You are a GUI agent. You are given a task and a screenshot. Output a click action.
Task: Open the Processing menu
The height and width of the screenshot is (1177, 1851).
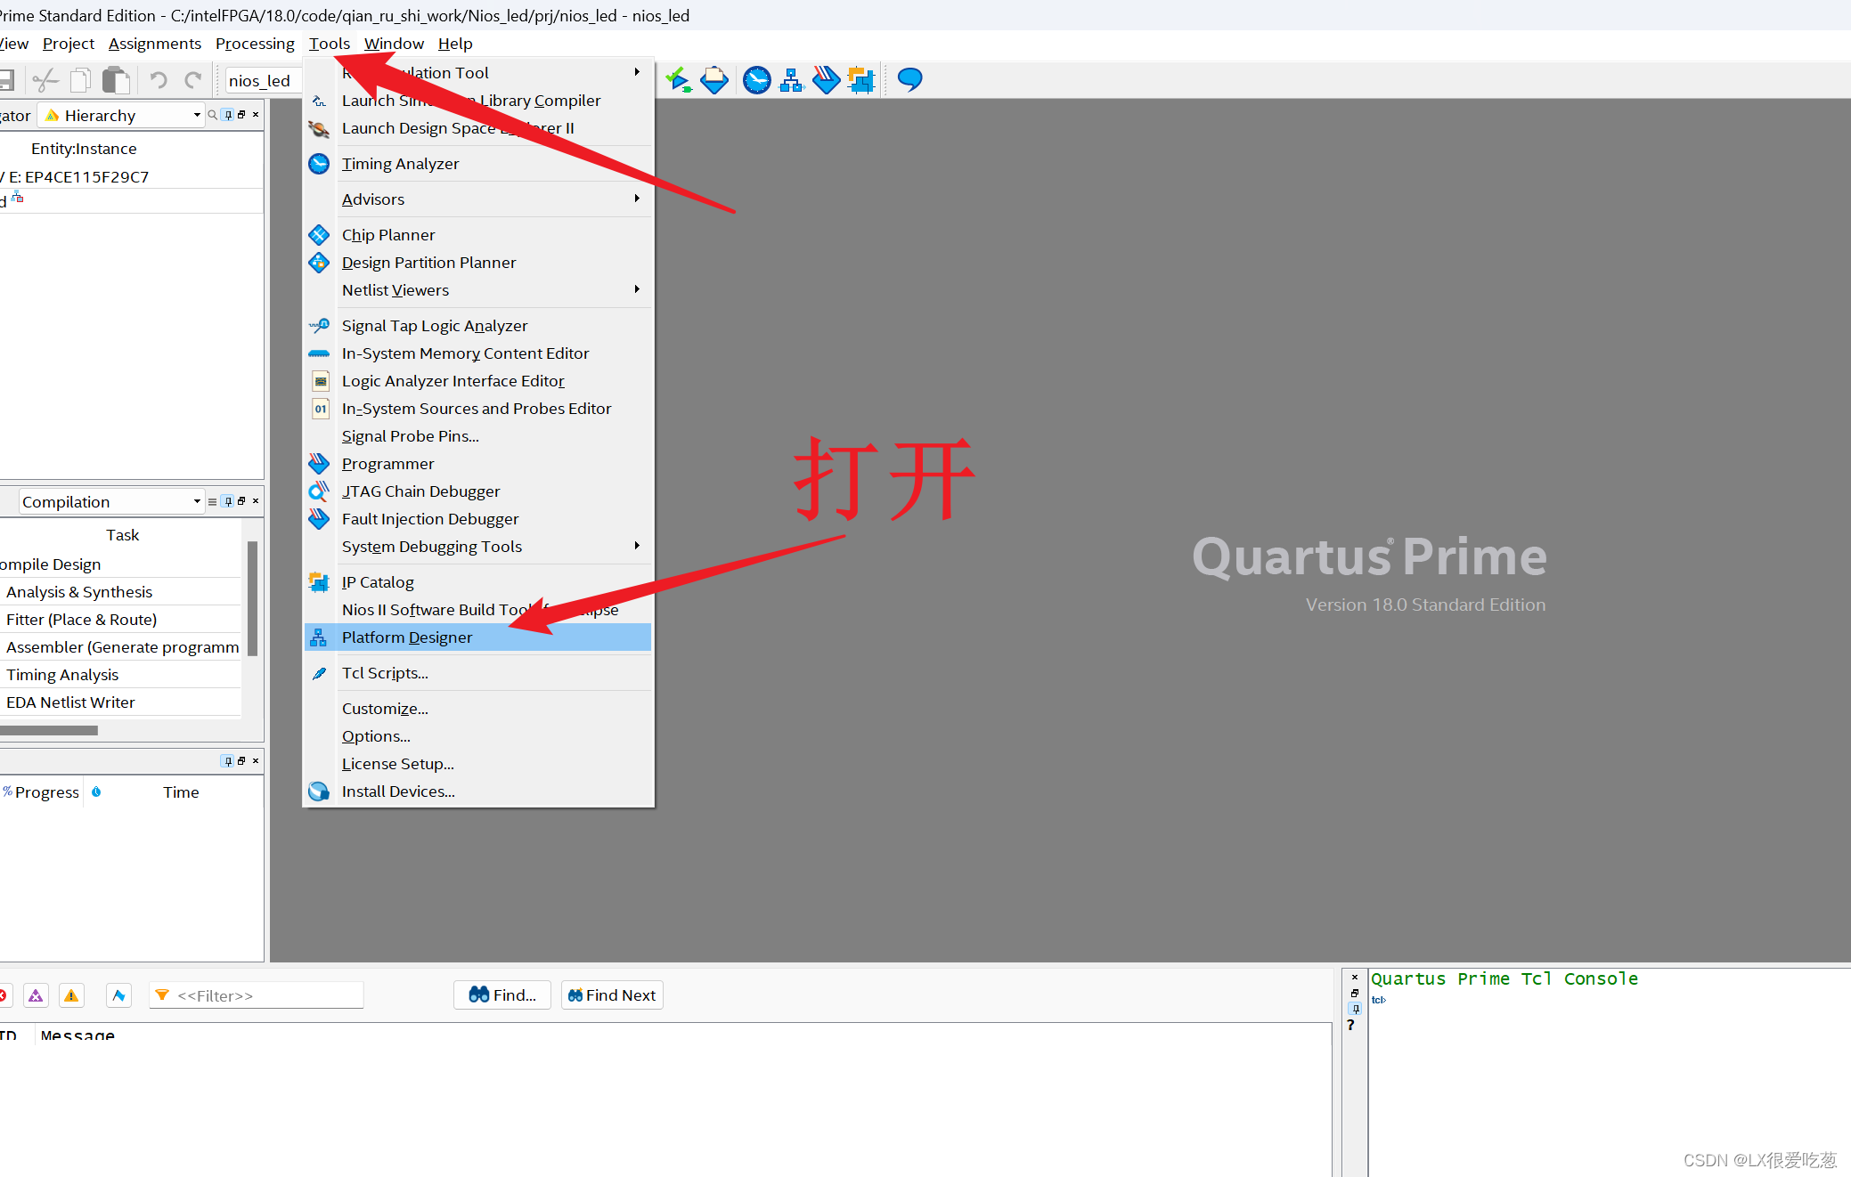255,44
